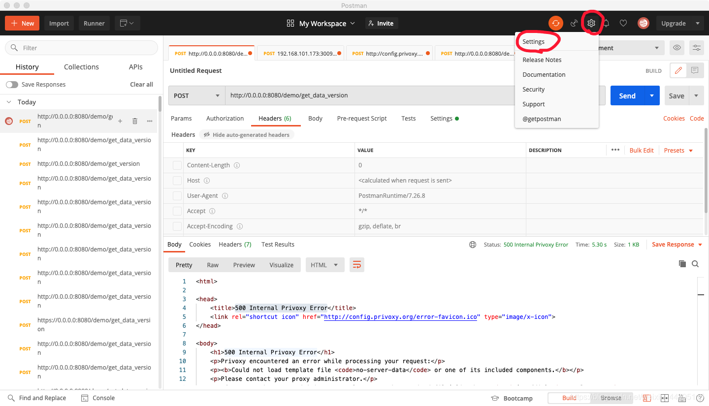Open the Console from the status bar
The image size is (709, 406).
97,398
